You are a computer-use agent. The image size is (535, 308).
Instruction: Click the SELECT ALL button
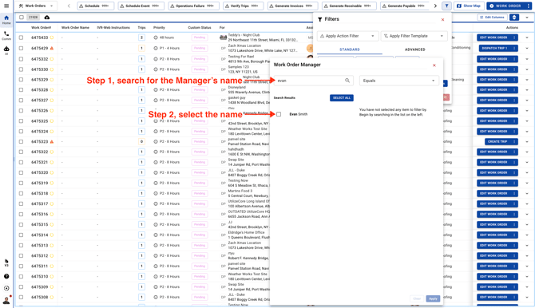click(x=342, y=98)
